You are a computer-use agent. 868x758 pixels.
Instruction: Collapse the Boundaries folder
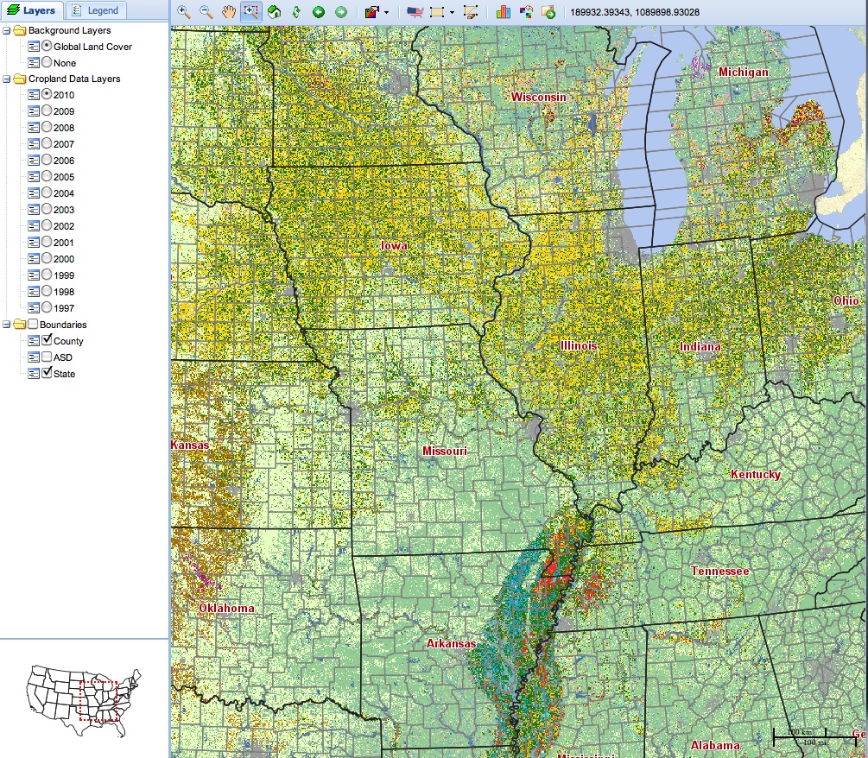[7, 325]
